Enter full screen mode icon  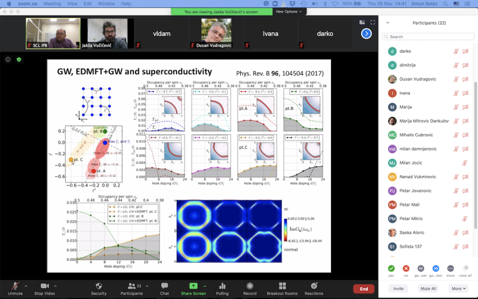372,22
